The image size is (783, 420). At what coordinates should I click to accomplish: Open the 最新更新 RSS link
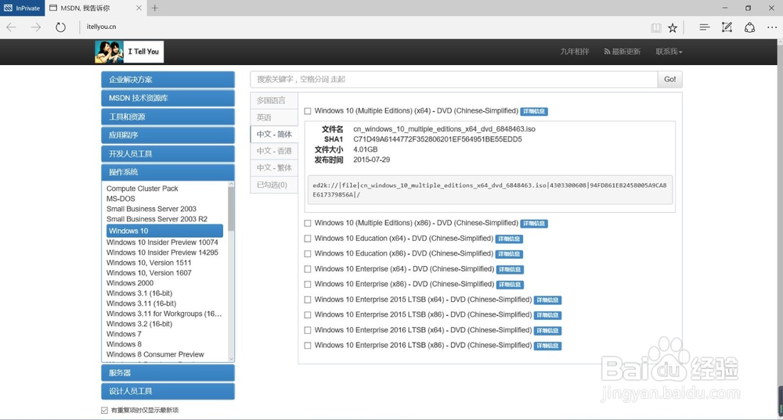pyautogui.click(x=622, y=52)
